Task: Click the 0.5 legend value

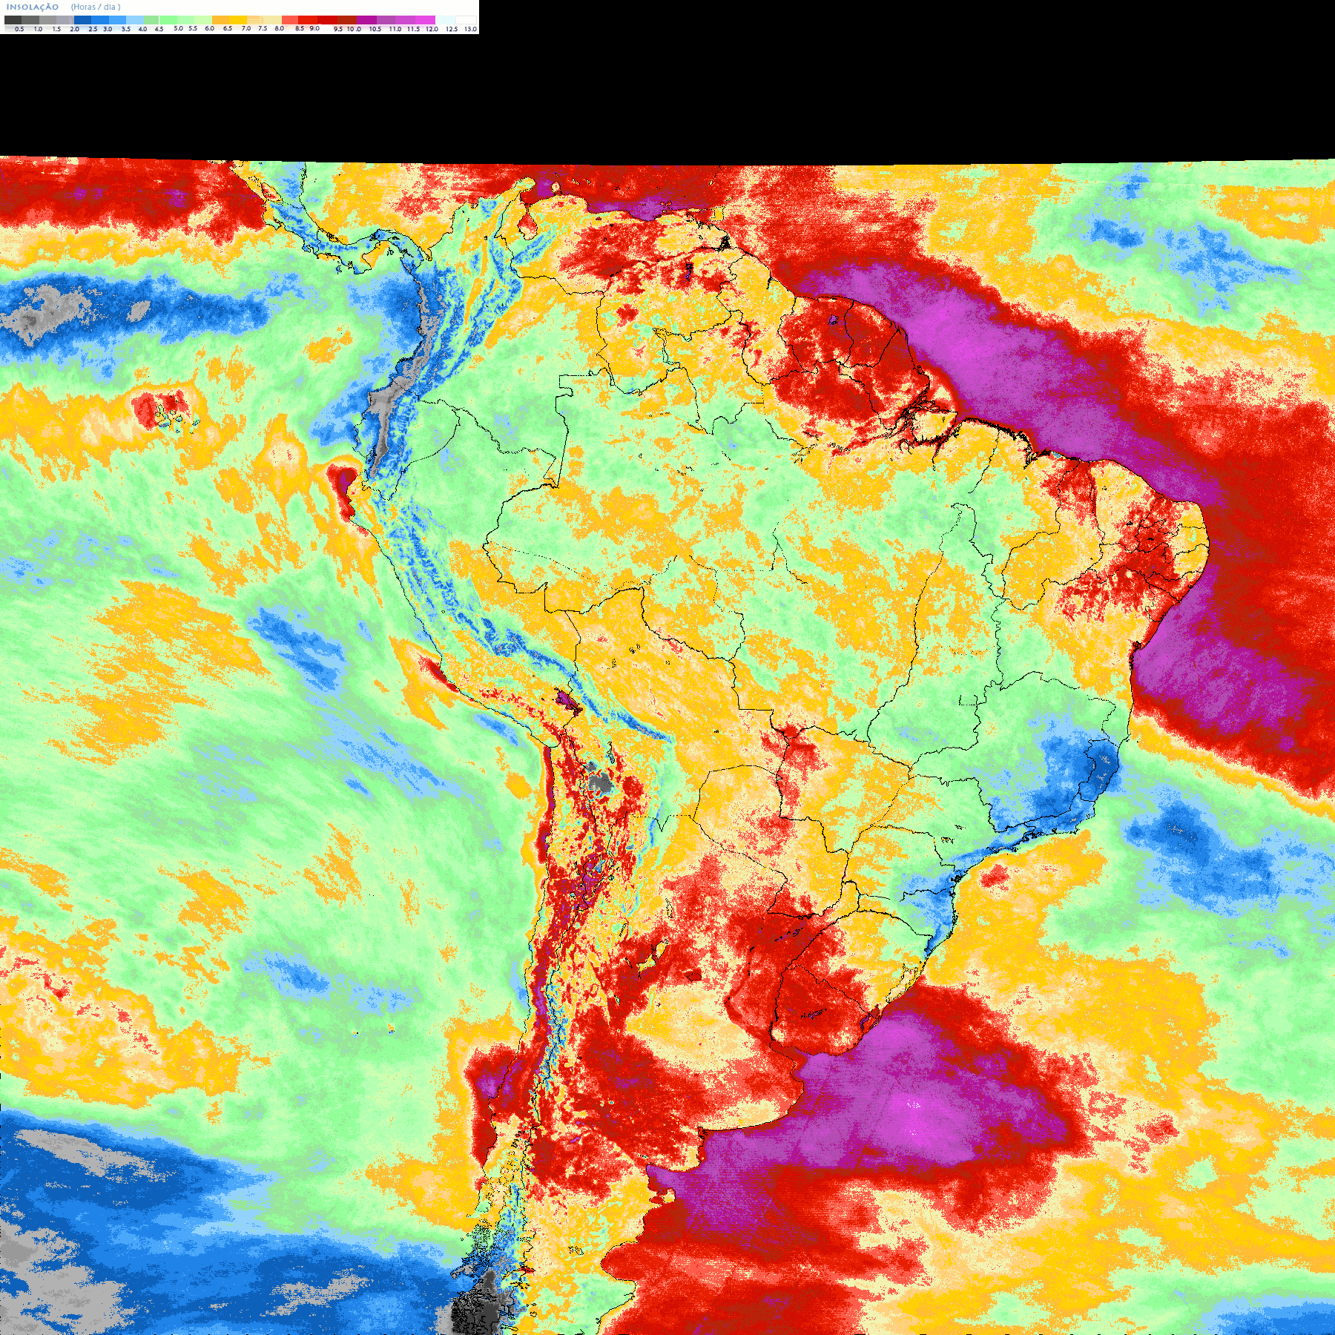Action: tap(19, 29)
